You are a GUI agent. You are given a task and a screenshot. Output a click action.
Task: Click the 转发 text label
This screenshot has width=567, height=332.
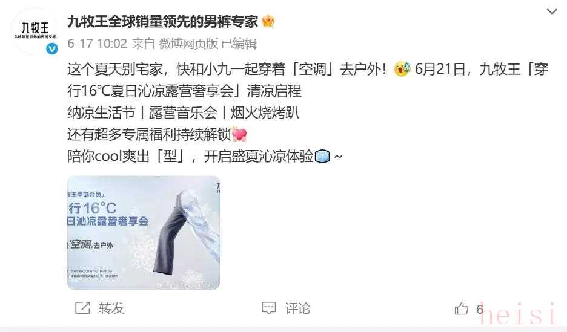click(111, 308)
